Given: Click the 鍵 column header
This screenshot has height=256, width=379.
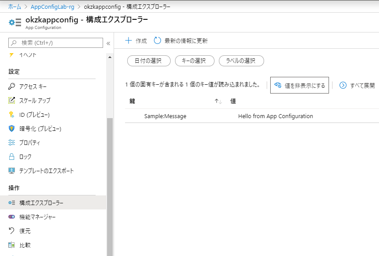Looking at the screenshot, I should point(132,101).
